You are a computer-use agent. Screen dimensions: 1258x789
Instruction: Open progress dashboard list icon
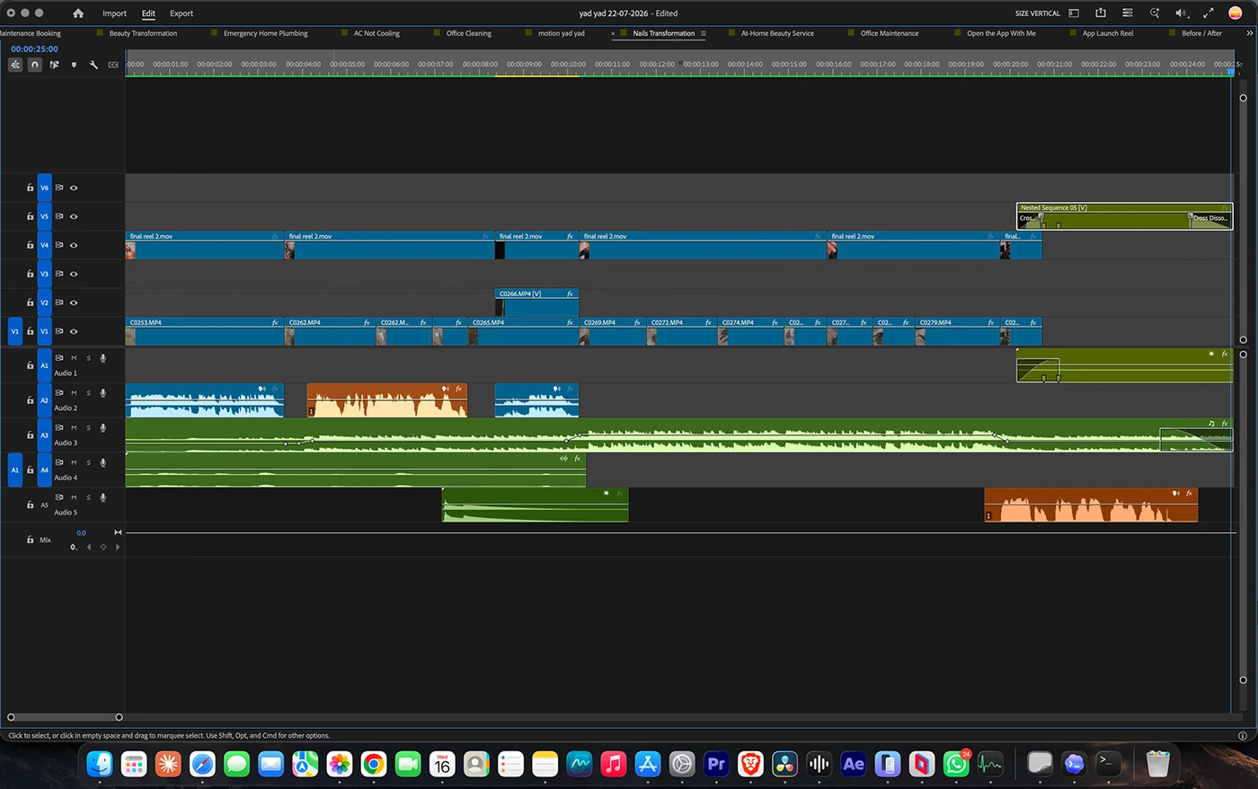[1128, 13]
